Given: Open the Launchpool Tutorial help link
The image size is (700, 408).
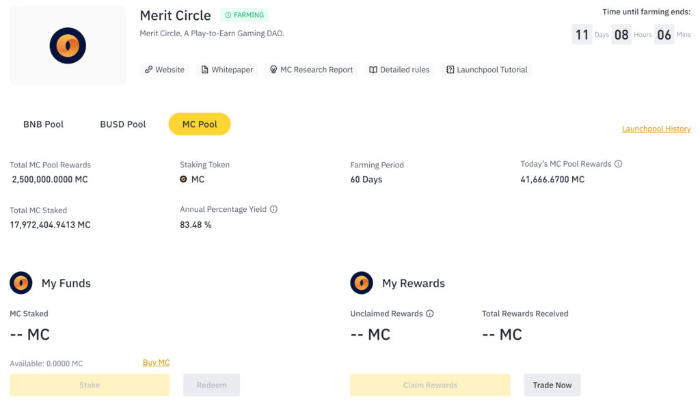Looking at the screenshot, I should tap(487, 70).
